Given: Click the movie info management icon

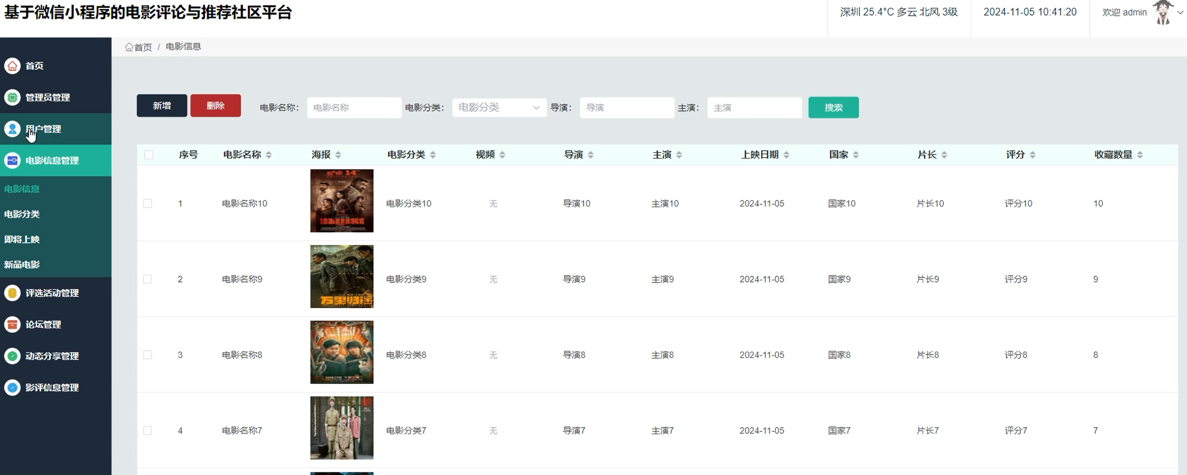Looking at the screenshot, I should click(x=12, y=160).
